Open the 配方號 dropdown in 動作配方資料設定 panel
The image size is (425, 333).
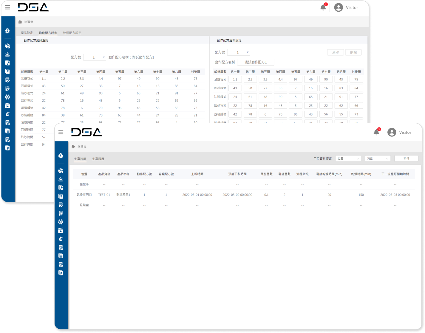239,52
